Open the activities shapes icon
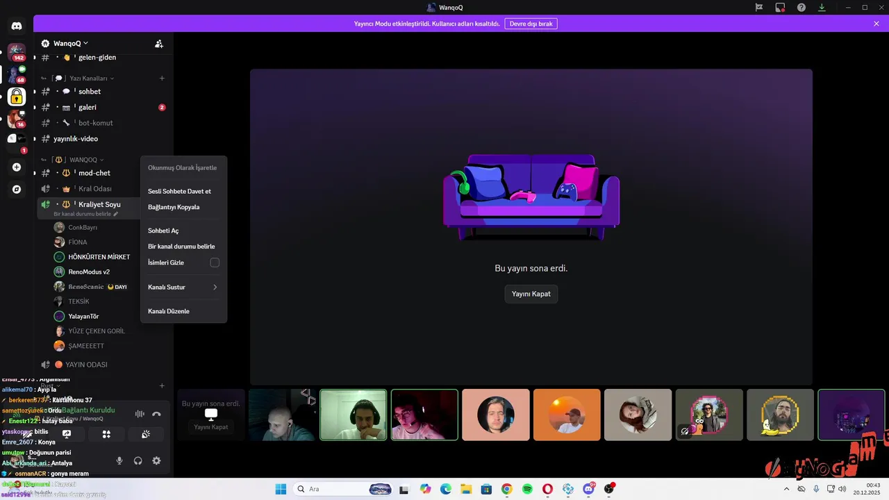The height and width of the screenshot is (500, 889). (106, 434)
